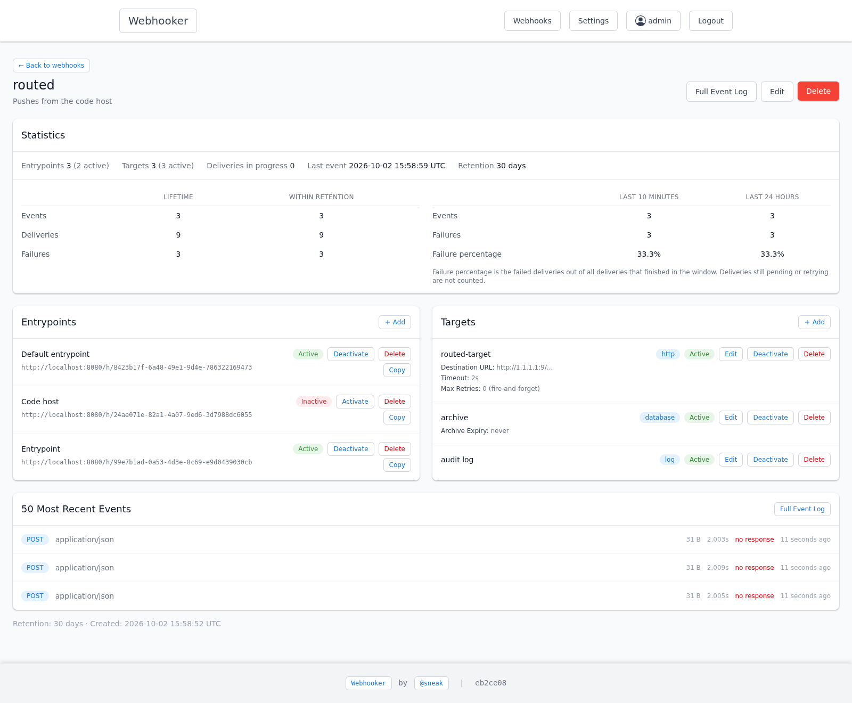The width and height of the screenshot is (852, 703).
Task: Edit the audit log target
Action: point(731,460)
